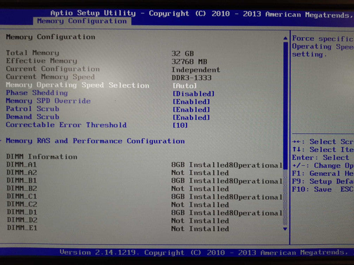Screen dimensions: 354x265
Task: Click the F1 General Help hint
Action: pos(323,174)
